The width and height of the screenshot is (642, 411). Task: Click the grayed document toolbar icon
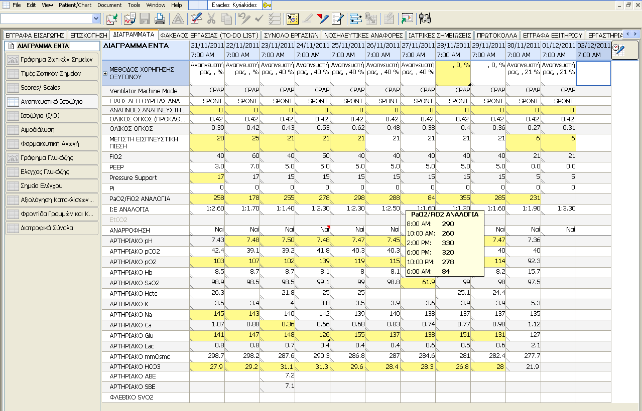389,19
